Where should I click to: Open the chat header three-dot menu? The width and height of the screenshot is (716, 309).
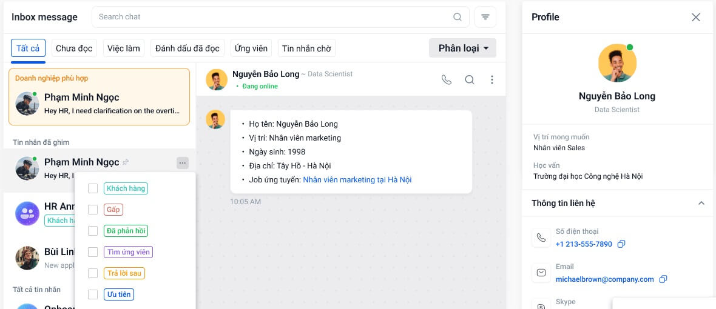tap(491, 80)
